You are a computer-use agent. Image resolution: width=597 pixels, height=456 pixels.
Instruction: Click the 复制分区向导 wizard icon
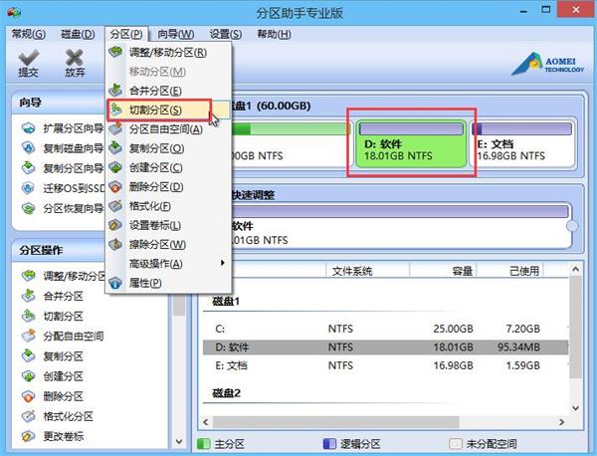coord(29,167)
